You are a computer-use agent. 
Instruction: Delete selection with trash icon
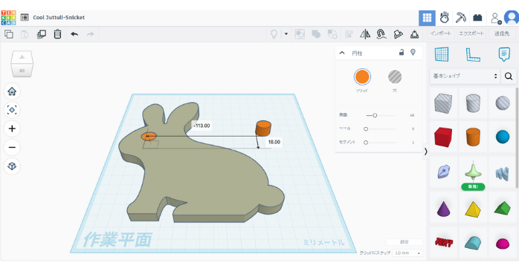point(57,34)
